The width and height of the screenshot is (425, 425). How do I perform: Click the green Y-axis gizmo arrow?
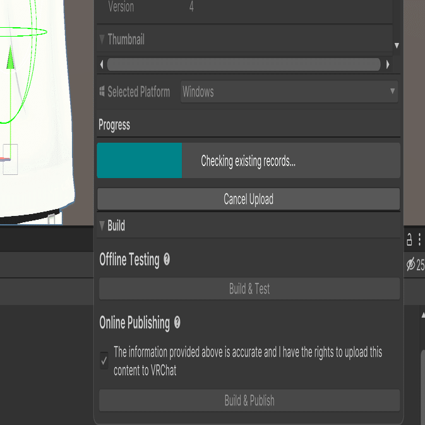click(x=10, y=57)
